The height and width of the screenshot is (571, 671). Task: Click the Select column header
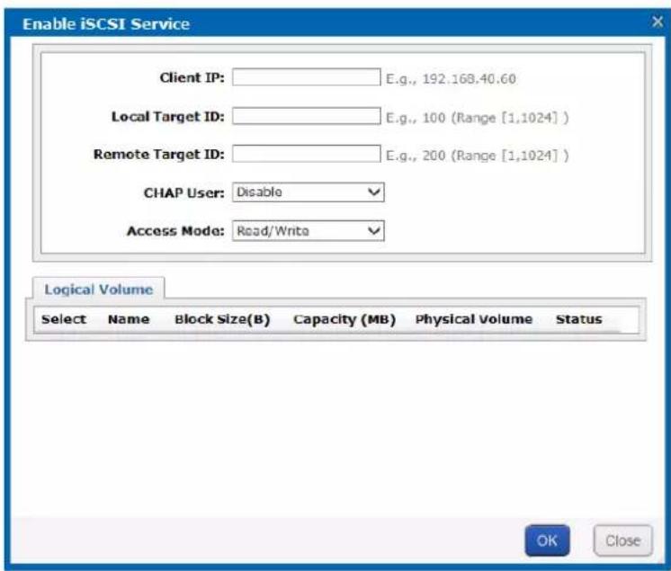[64, 319]
